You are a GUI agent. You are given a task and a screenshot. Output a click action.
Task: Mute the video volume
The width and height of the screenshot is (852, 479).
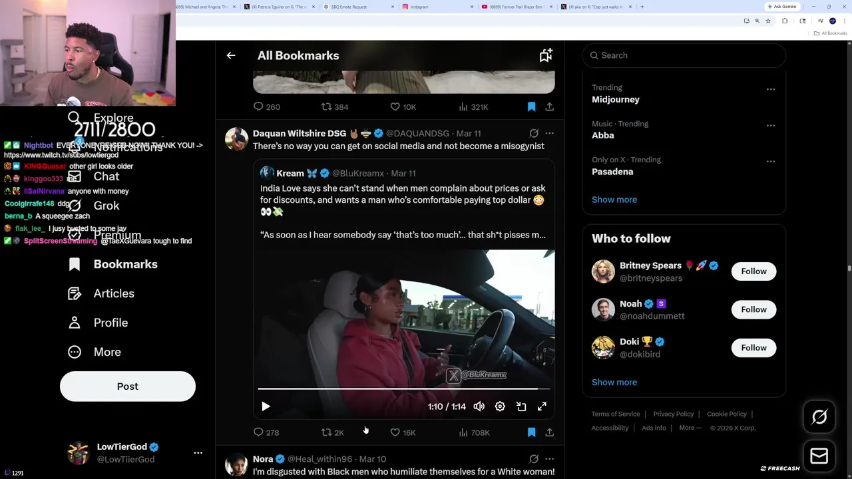[479, 406]
